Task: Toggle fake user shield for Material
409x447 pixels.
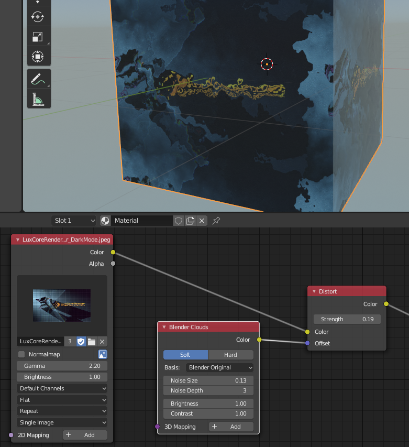Action: point(179,221)
